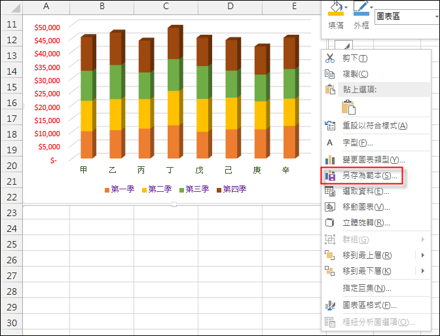
Task: Open 選取資料(E)... menu entry
Action: pyautogui.click(x=376, y=191)
